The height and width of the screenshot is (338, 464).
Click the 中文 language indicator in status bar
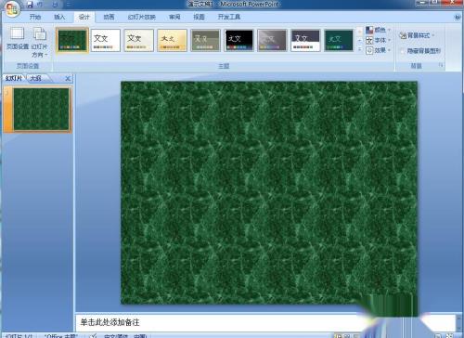pyautogui.click(x=125, y=336)
